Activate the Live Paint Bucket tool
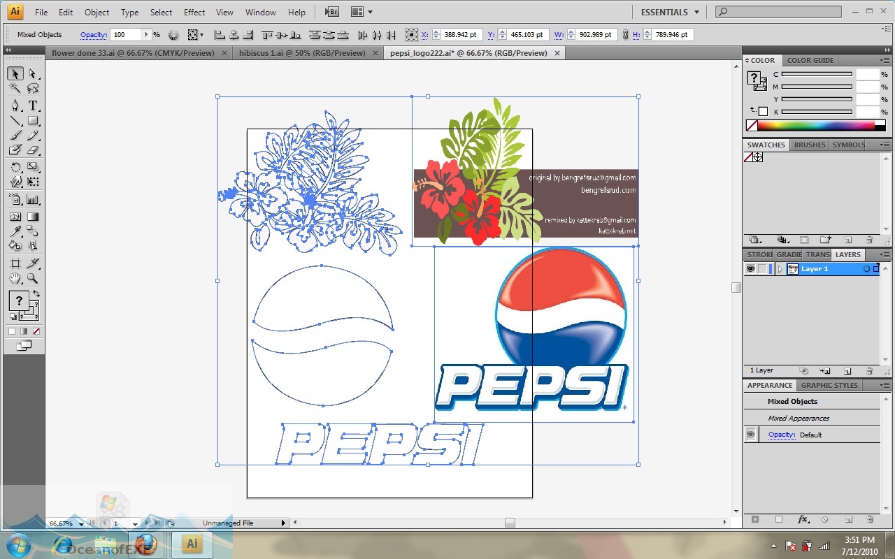Viewport: 895px width, 559px height. tap(15, 246)
